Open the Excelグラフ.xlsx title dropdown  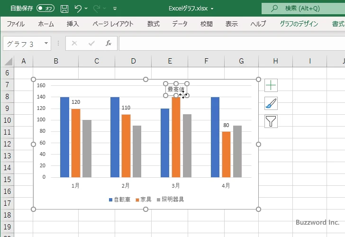pos(212,9)
